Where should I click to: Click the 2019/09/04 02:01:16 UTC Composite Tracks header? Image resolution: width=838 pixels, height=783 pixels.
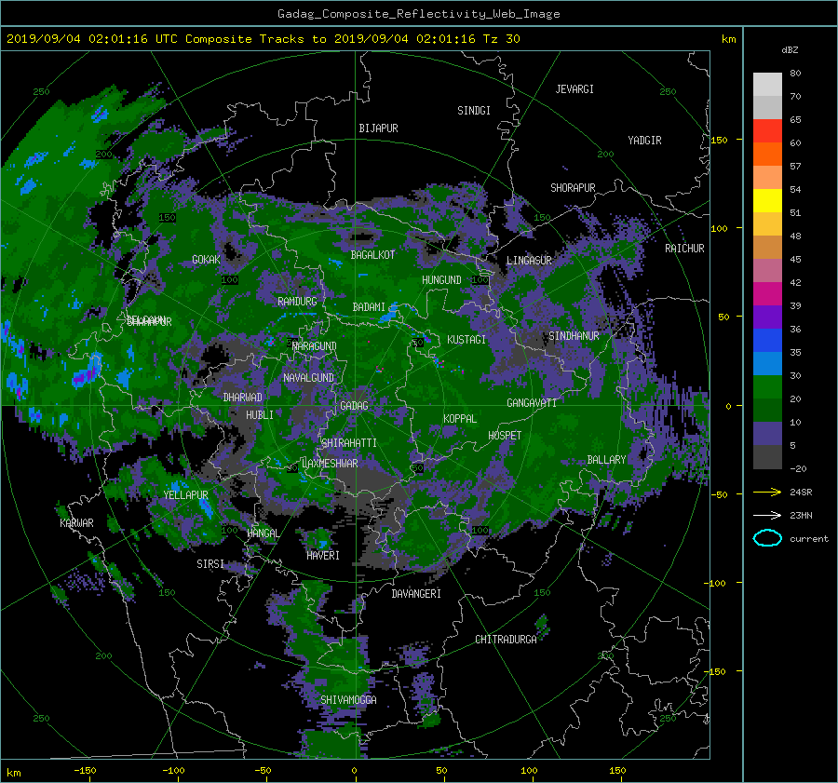point(263,39)
